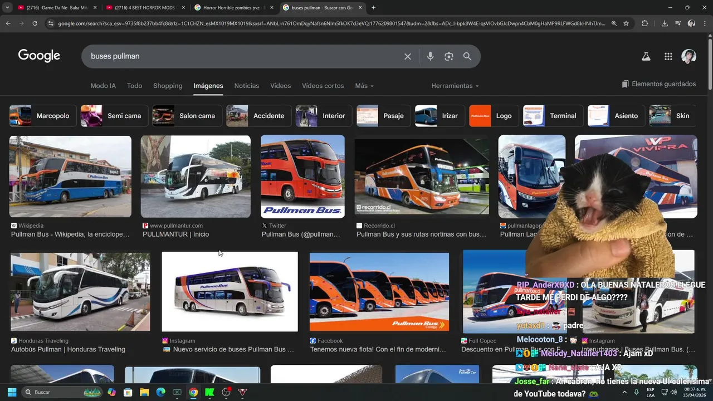Image resolution: width=713 pixels, height=401 pixels.
Task: Switch to the Vídeos tab
Action: pos(281,86)
